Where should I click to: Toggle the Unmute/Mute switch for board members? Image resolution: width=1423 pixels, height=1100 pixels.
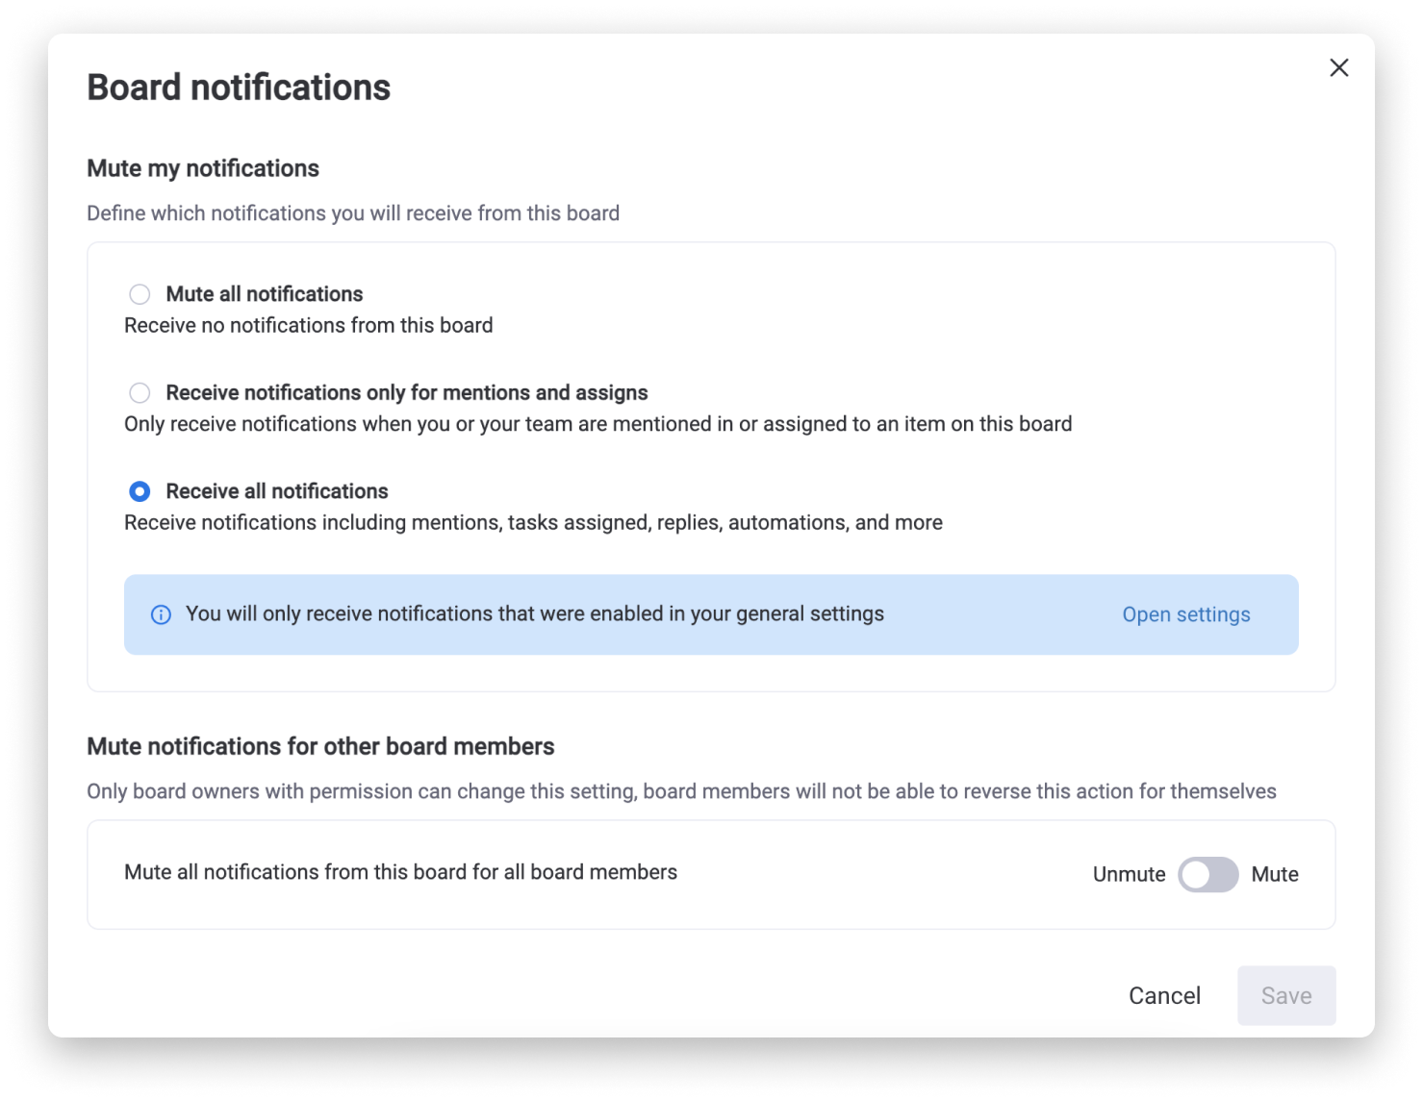tap(1208, 874)
